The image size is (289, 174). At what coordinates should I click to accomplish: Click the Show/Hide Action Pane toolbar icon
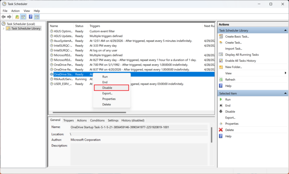37,17
